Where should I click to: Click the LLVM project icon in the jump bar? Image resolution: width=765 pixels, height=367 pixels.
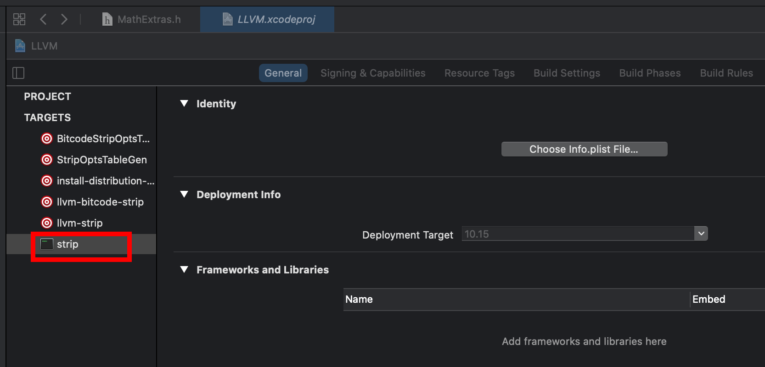(x=20, y=46)
